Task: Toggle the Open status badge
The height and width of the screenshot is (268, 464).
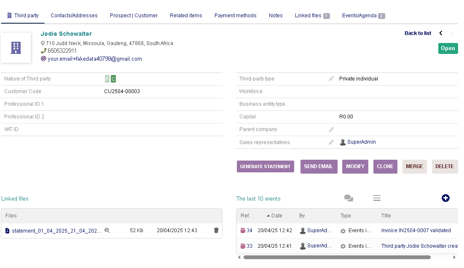Action: click(448, 48)
